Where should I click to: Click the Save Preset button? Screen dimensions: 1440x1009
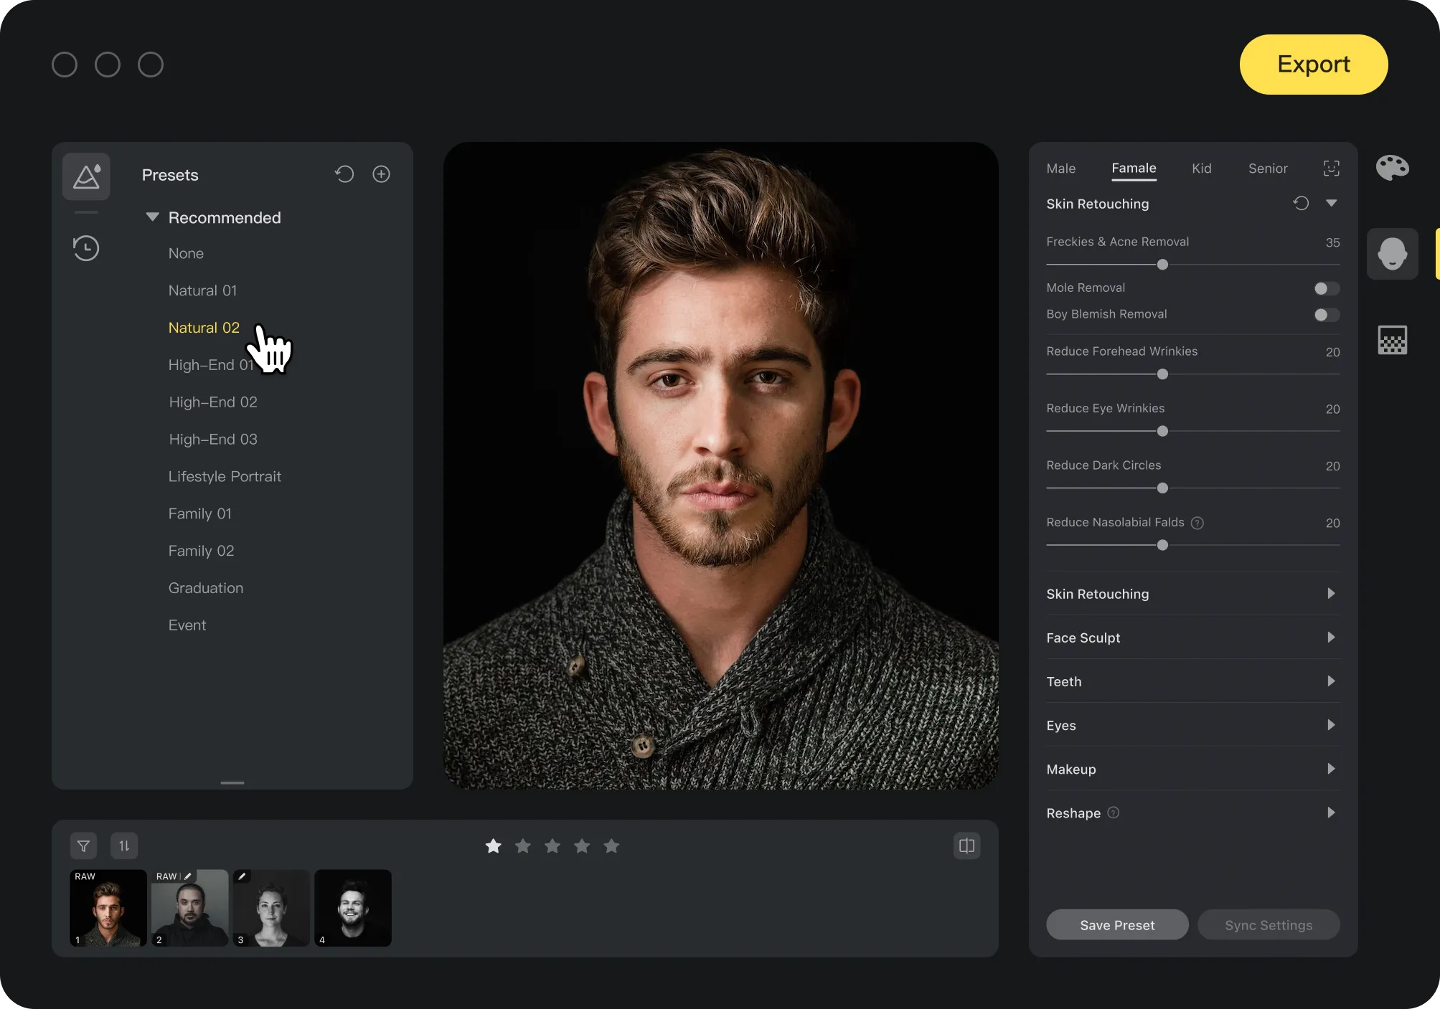point(1116,925)
